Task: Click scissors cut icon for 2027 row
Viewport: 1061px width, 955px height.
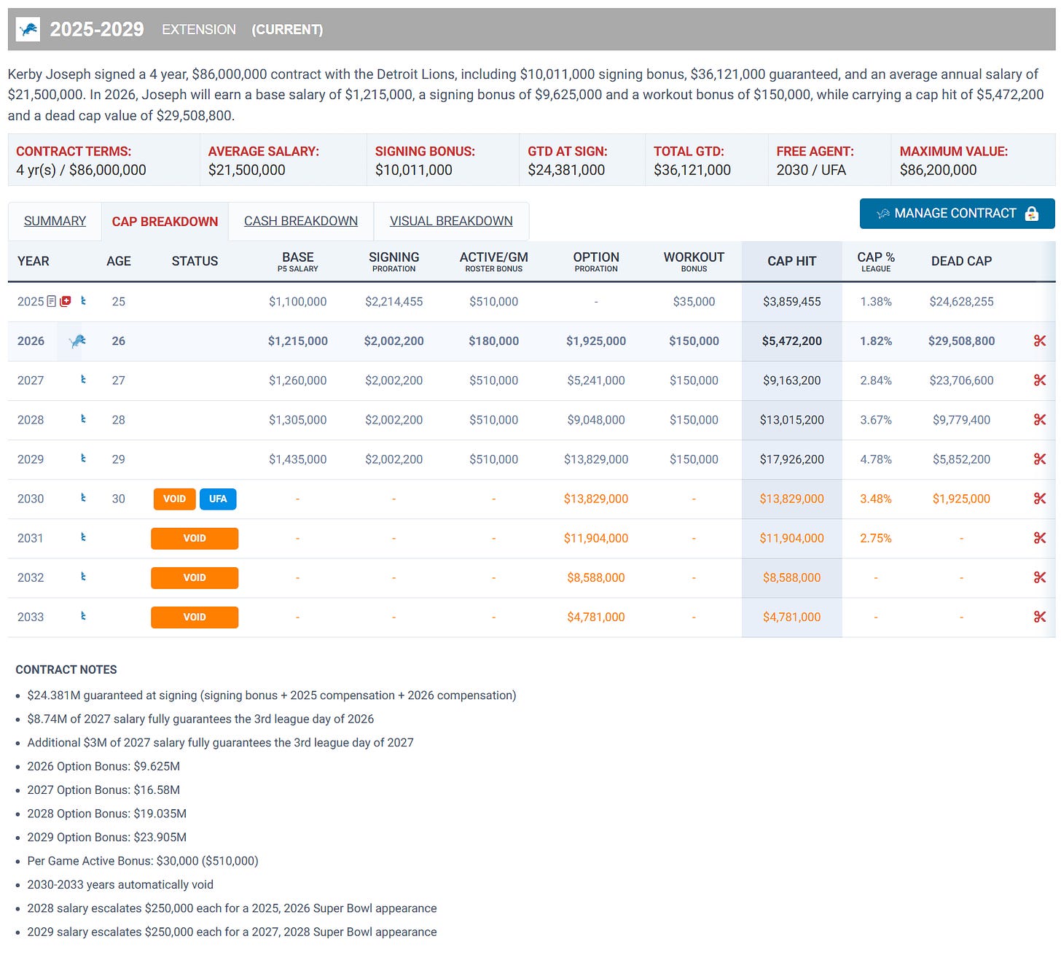Action: (1040, 380)
